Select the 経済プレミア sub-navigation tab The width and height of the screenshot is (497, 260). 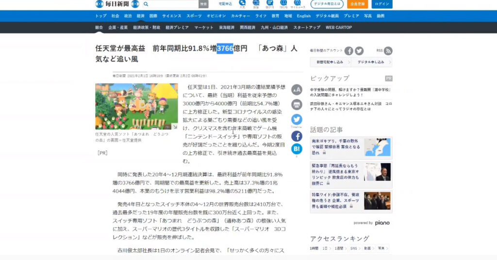177,28
